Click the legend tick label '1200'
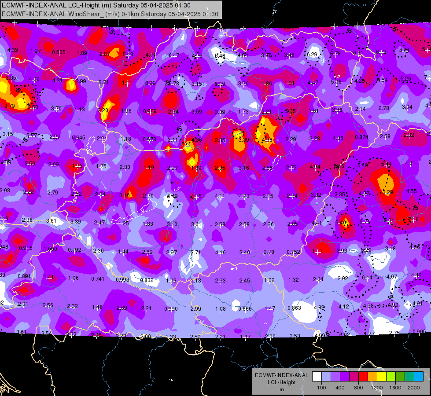 pos(376,388)
